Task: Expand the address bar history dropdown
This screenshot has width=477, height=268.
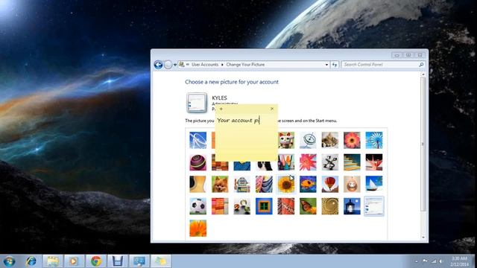Action: click(x=326, y=65)
